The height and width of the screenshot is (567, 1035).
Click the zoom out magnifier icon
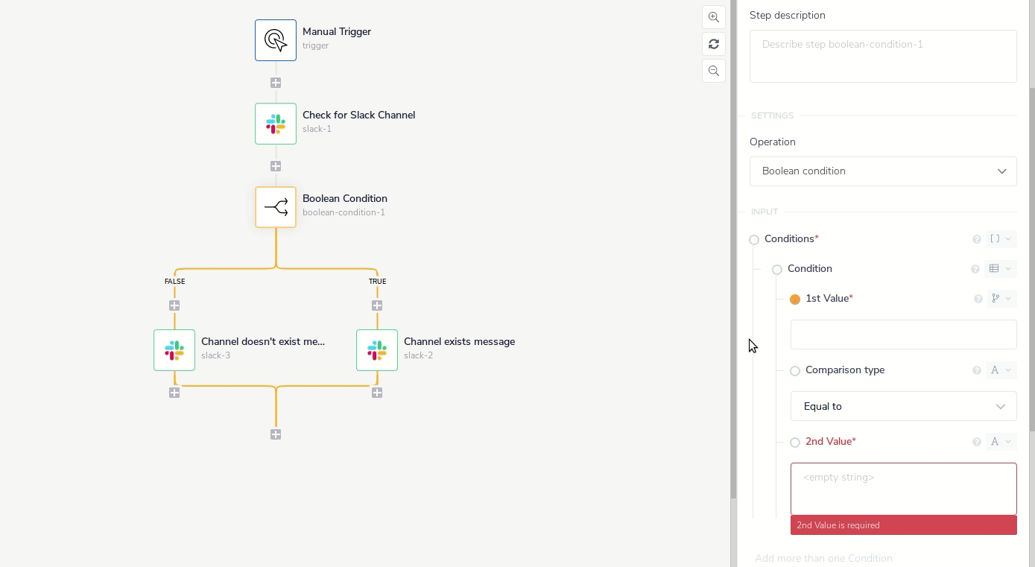(713, 71)
